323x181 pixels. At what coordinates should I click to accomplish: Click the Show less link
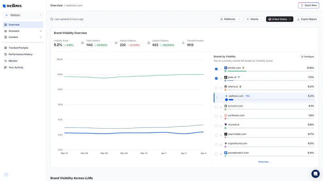[264, 162]
